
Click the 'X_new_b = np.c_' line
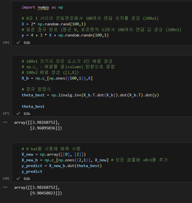pos(65,160)
